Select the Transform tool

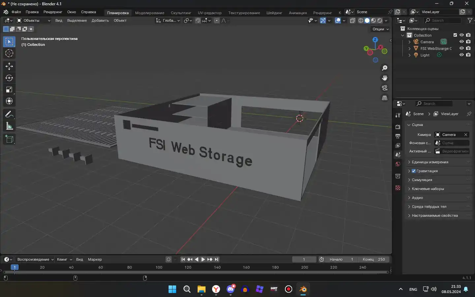[x=9, y=101]
